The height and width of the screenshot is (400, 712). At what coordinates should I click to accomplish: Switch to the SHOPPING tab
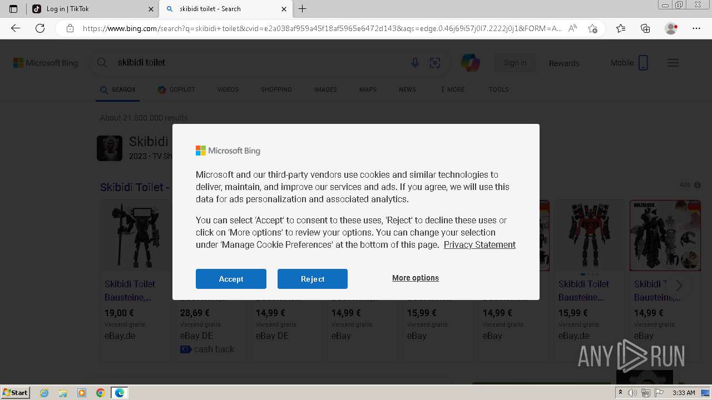276,89
